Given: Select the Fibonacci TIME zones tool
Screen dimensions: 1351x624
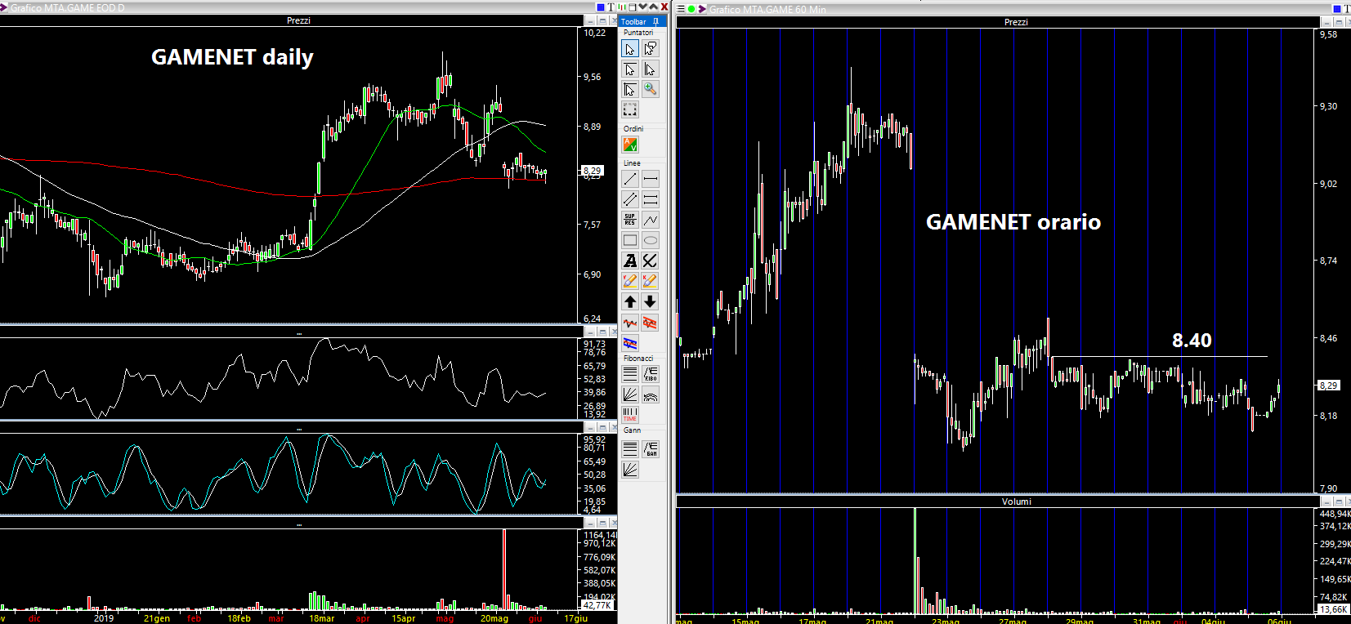Looking at the screenshot, I should click(x=630, y=415).
